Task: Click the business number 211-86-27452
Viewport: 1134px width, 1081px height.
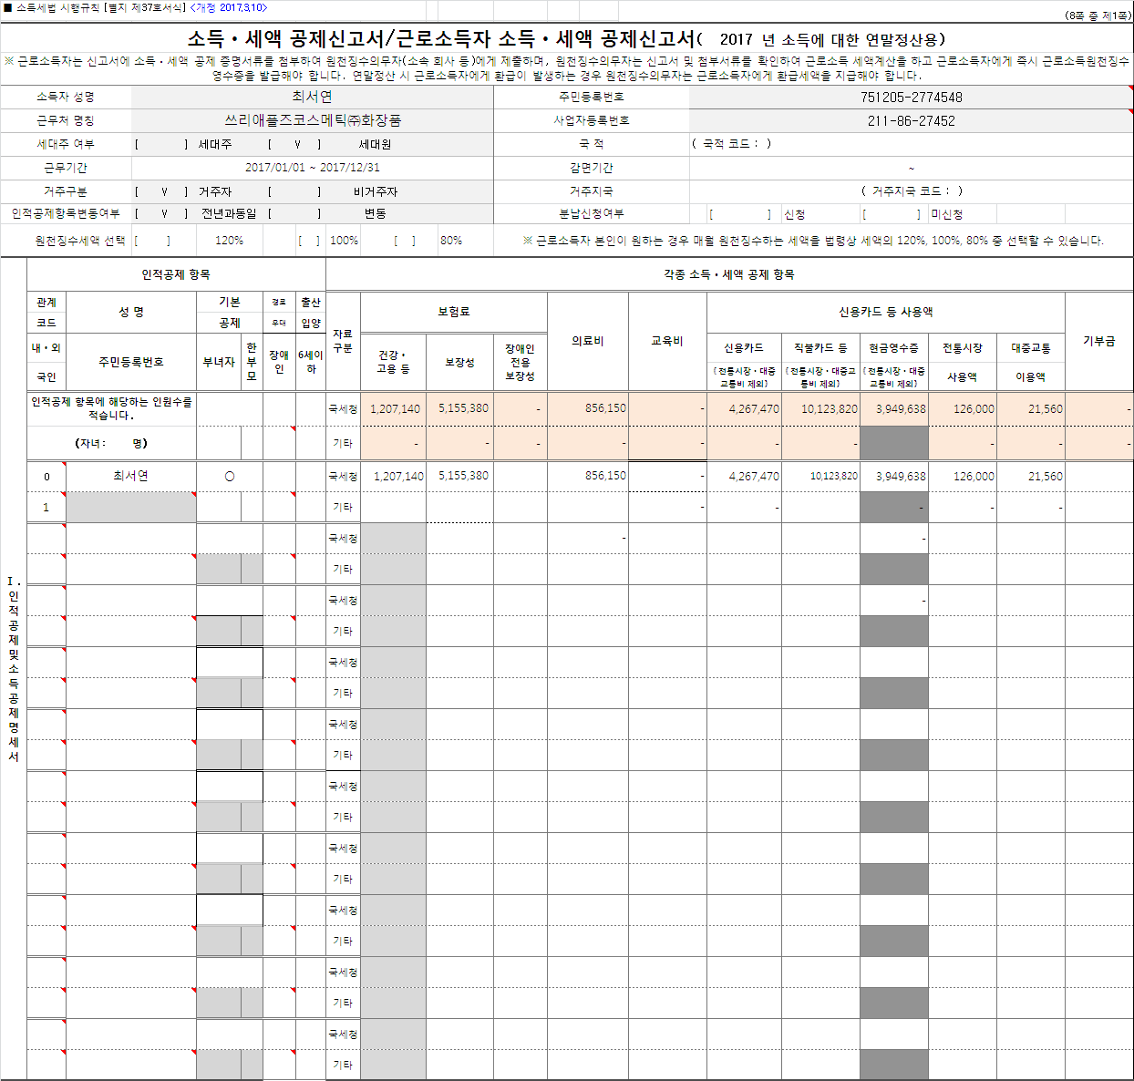Action: point(912,120)
